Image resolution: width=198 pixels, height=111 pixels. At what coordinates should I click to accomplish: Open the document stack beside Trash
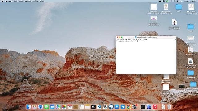pos(163,107)
